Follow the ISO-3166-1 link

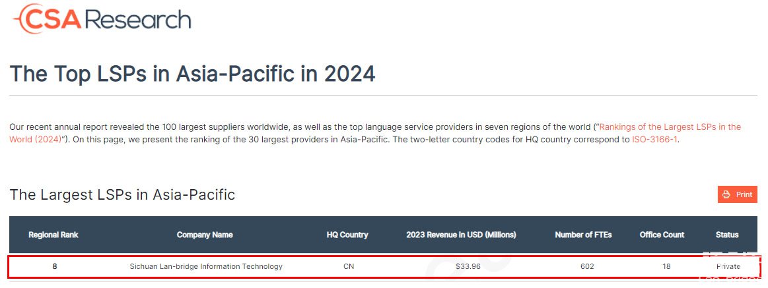pos(654,140)
